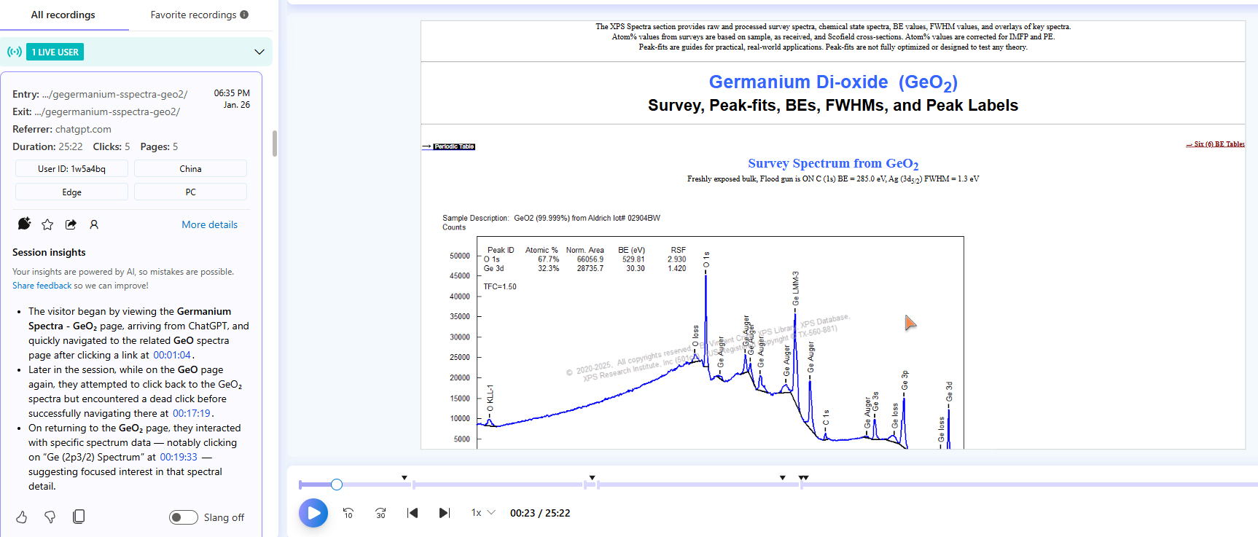The width and height of the screenshot is (1258, 537).
Task: Jump to next recording
Action: click(444, 513)
